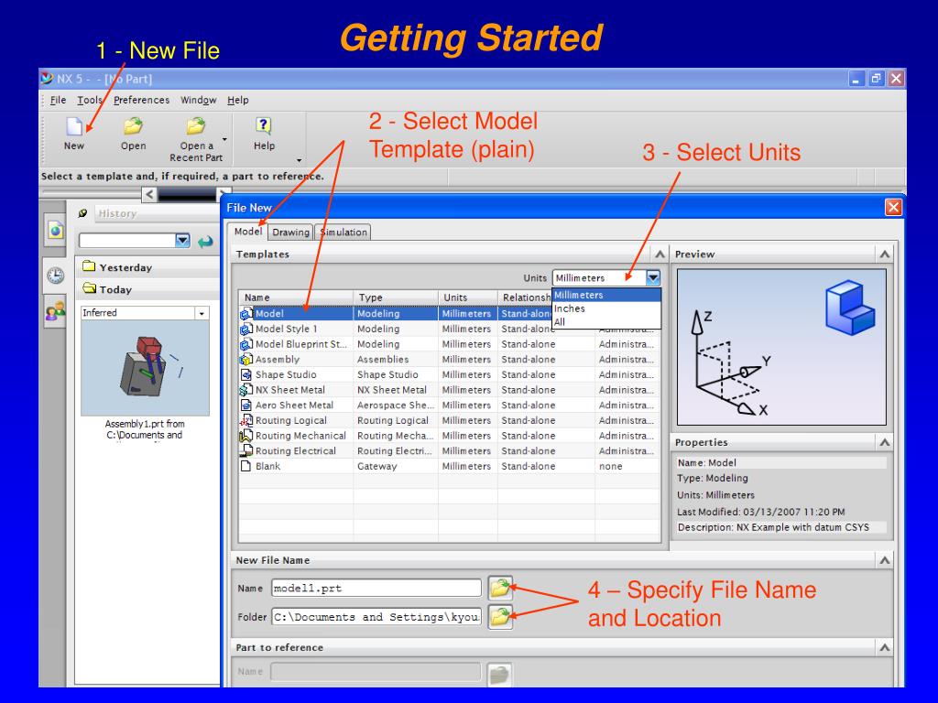Collapse the New File Name section
This screenshot has height=703, width=938.
click(x=884, y=560)
